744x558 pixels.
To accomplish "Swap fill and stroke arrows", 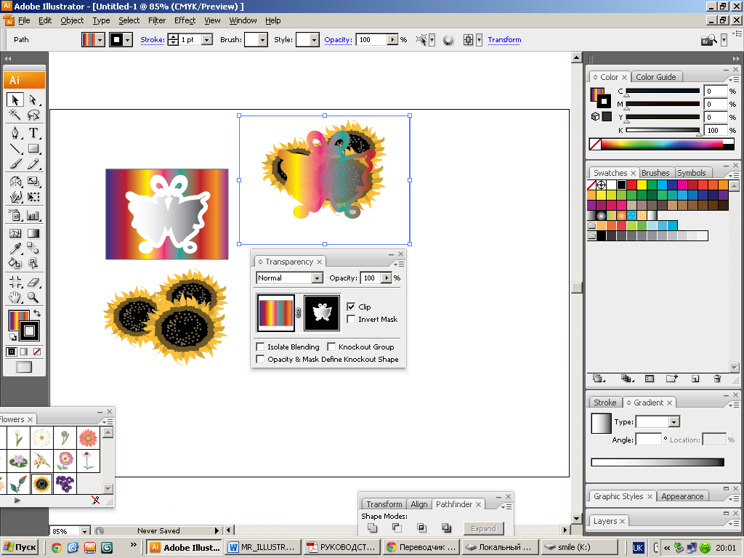I will 36,313.
